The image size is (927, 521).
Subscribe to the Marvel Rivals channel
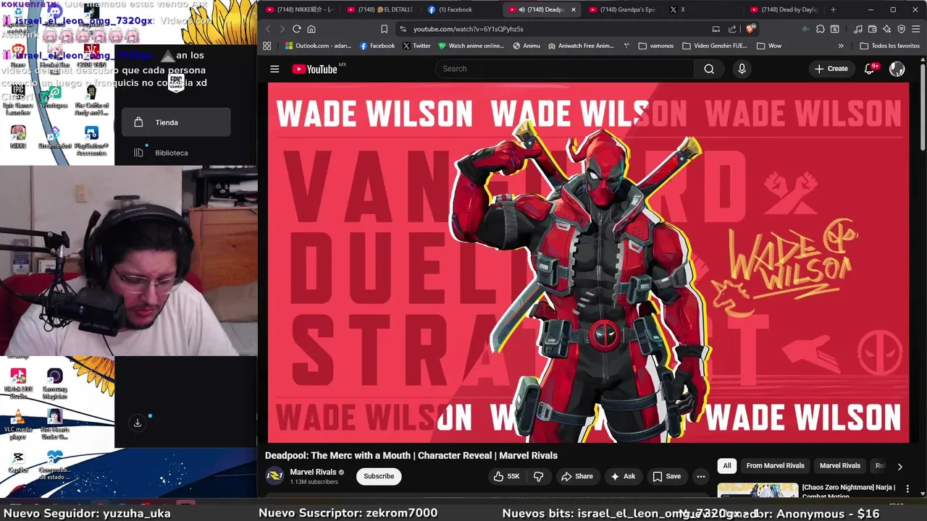379,476
